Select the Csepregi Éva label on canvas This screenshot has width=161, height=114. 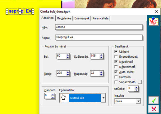point(20,11)
